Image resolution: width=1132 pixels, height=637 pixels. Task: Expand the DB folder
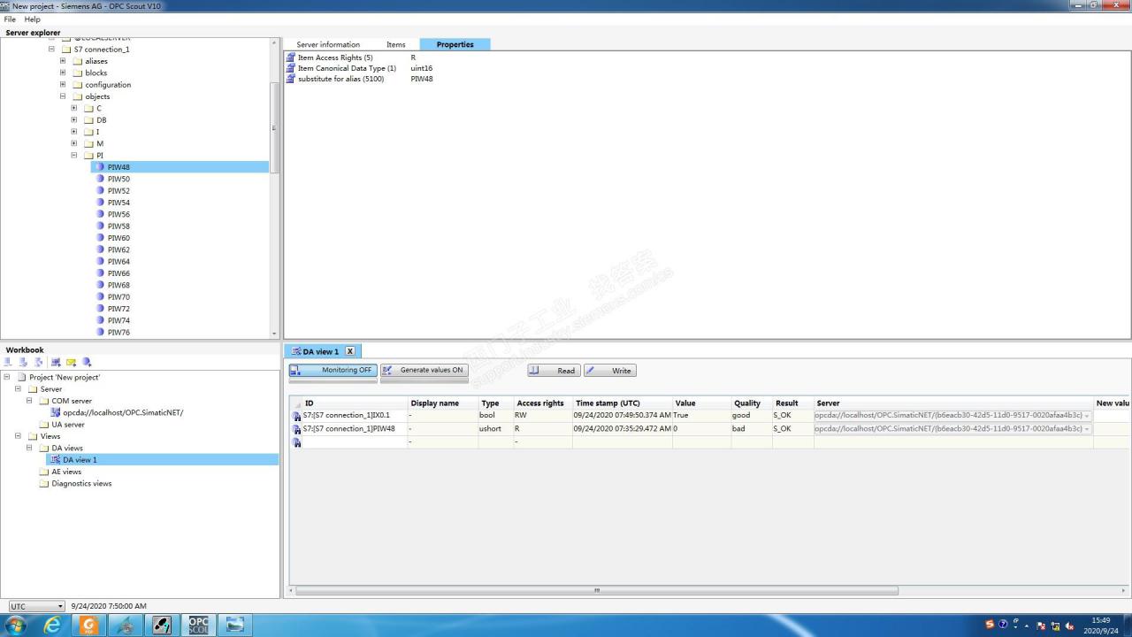coord(74,119)
